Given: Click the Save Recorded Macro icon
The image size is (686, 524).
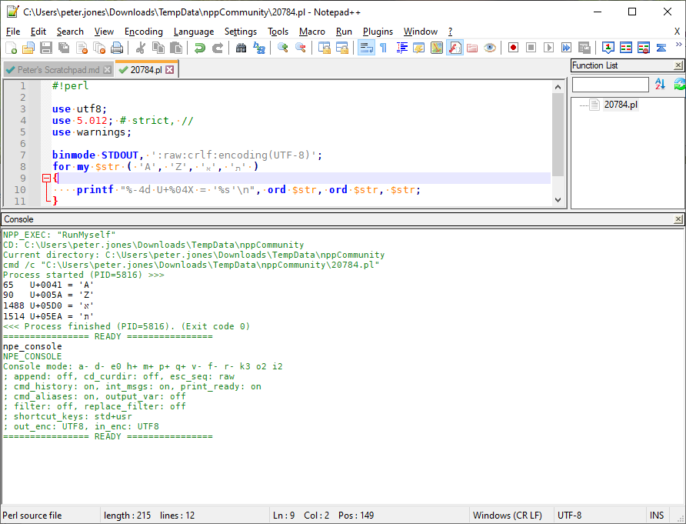Looking at the screenshot, I should point(584,48).
